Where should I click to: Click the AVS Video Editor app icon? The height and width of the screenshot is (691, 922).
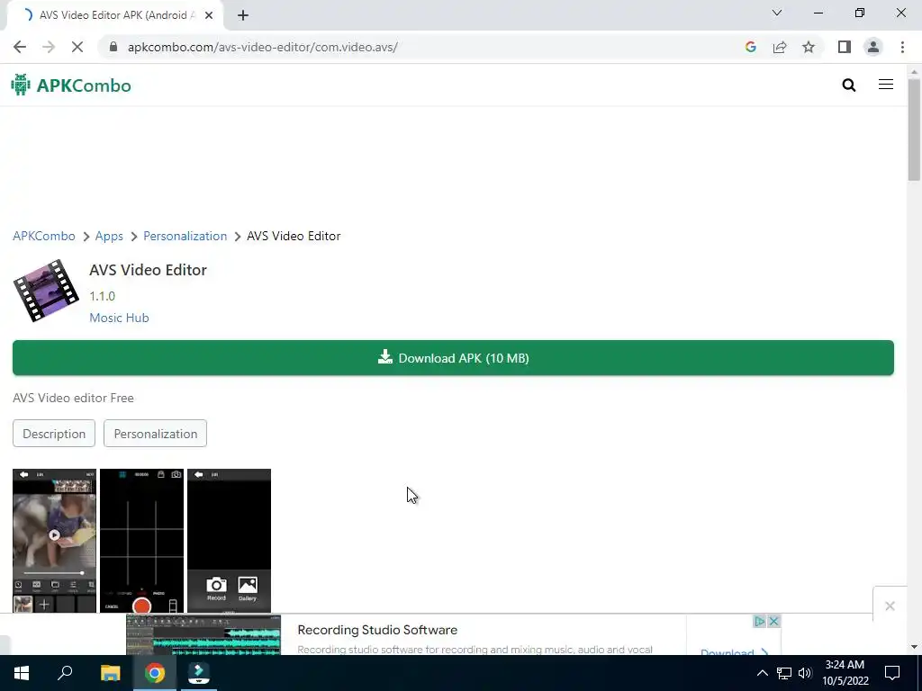pyautogui.click(x=46, y=291)
